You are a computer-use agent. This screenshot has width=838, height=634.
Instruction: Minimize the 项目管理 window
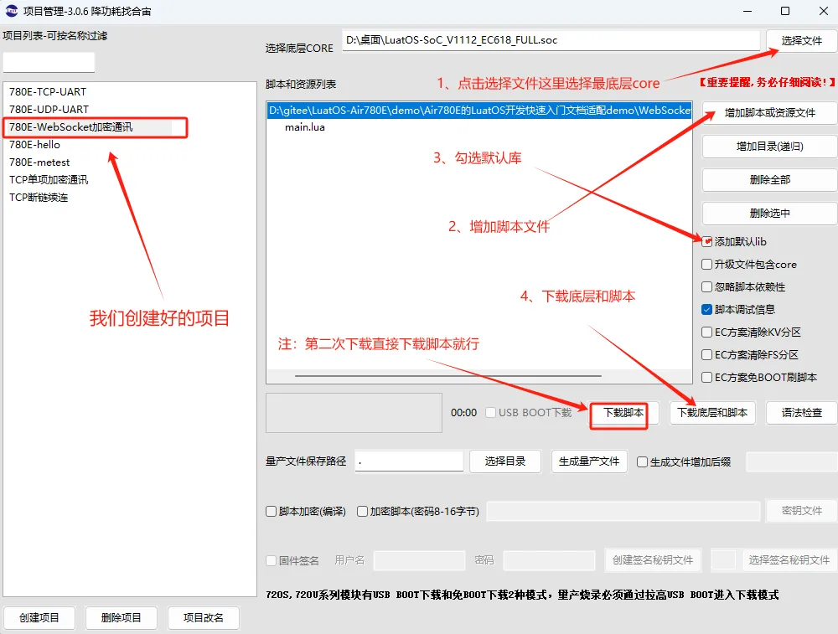click(747, 11)
